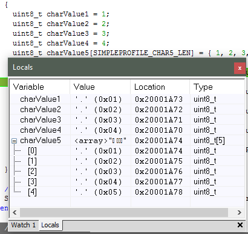Select the charValue5 array row
The height and width of the screenshot is (234, 248).
[127, 141]
